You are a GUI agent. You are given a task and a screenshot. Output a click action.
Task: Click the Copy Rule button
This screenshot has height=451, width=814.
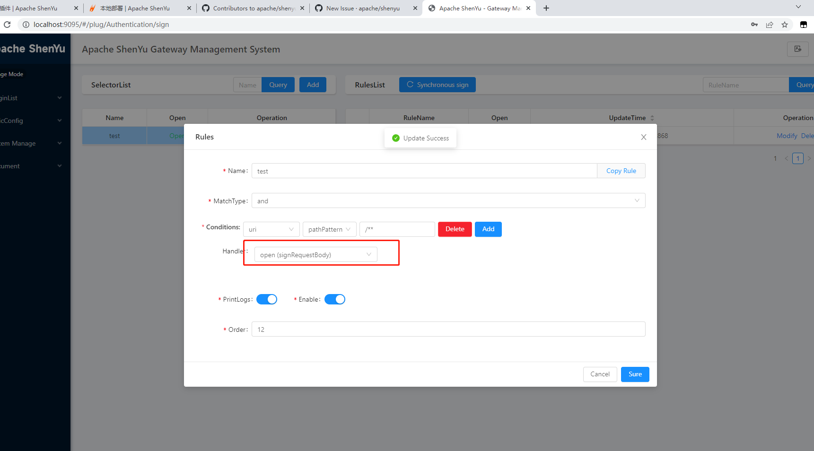click(621, 171)
